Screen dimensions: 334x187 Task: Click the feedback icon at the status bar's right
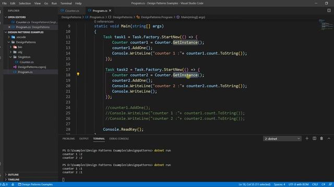coord(330,184)
